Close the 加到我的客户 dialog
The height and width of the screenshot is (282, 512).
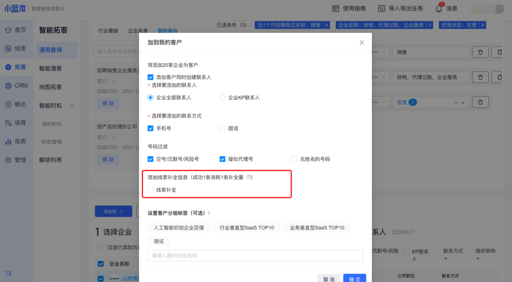(x=361, y=42)
